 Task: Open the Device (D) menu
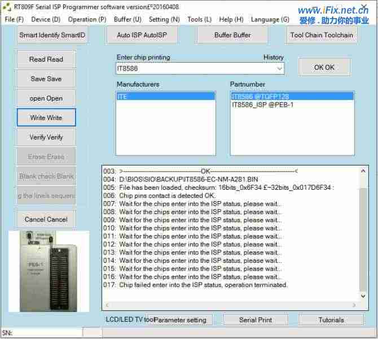click(46, 19)
